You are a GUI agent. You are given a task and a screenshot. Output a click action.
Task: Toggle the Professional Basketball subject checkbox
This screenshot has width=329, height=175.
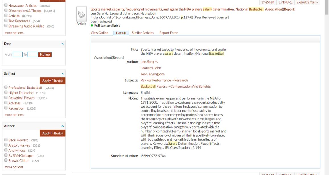pos(6,87)
